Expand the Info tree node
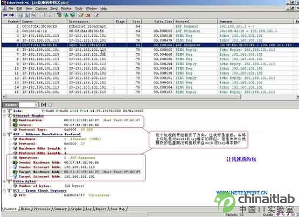 [x=4, y=111]
